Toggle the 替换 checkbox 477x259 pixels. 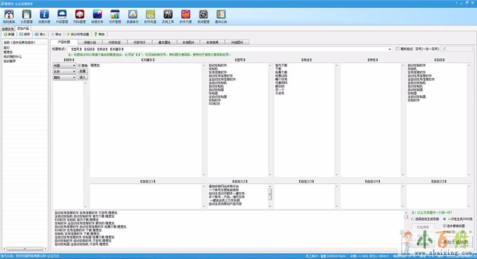79,65
